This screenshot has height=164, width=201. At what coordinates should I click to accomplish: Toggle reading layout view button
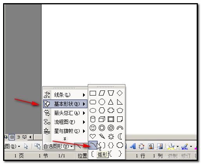point(24,137)
